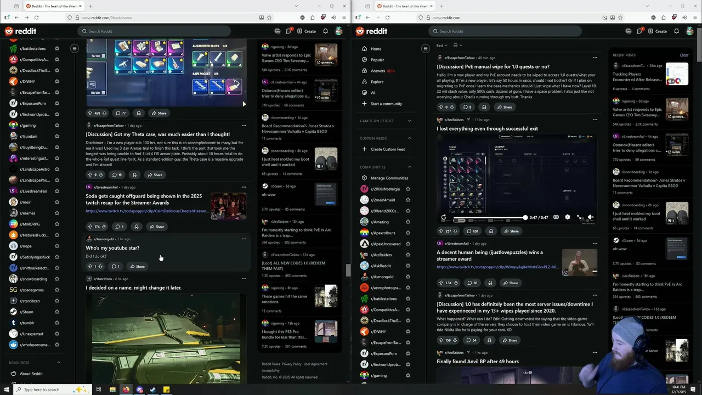Image resolution: width=702 pixels, height=395 pixels.
Task: Click Create button in right window header
Action: (658, 31)
